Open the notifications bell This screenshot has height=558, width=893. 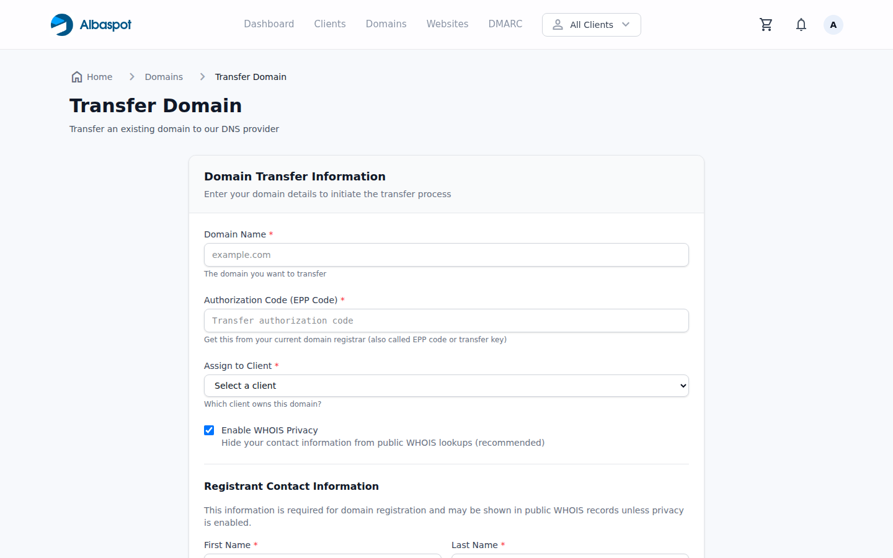point(801,24)
